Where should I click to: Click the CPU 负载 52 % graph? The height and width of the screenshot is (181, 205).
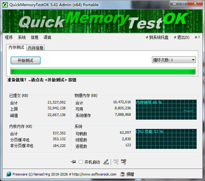(x=166, y=139)
